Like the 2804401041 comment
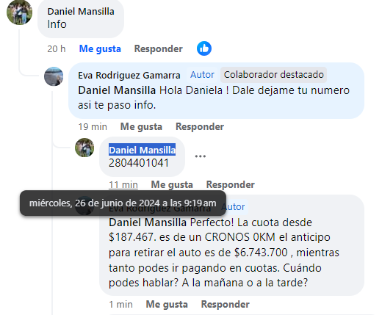Image resolution: width=382 pixels, height=315 pixels. coord(172,184)
